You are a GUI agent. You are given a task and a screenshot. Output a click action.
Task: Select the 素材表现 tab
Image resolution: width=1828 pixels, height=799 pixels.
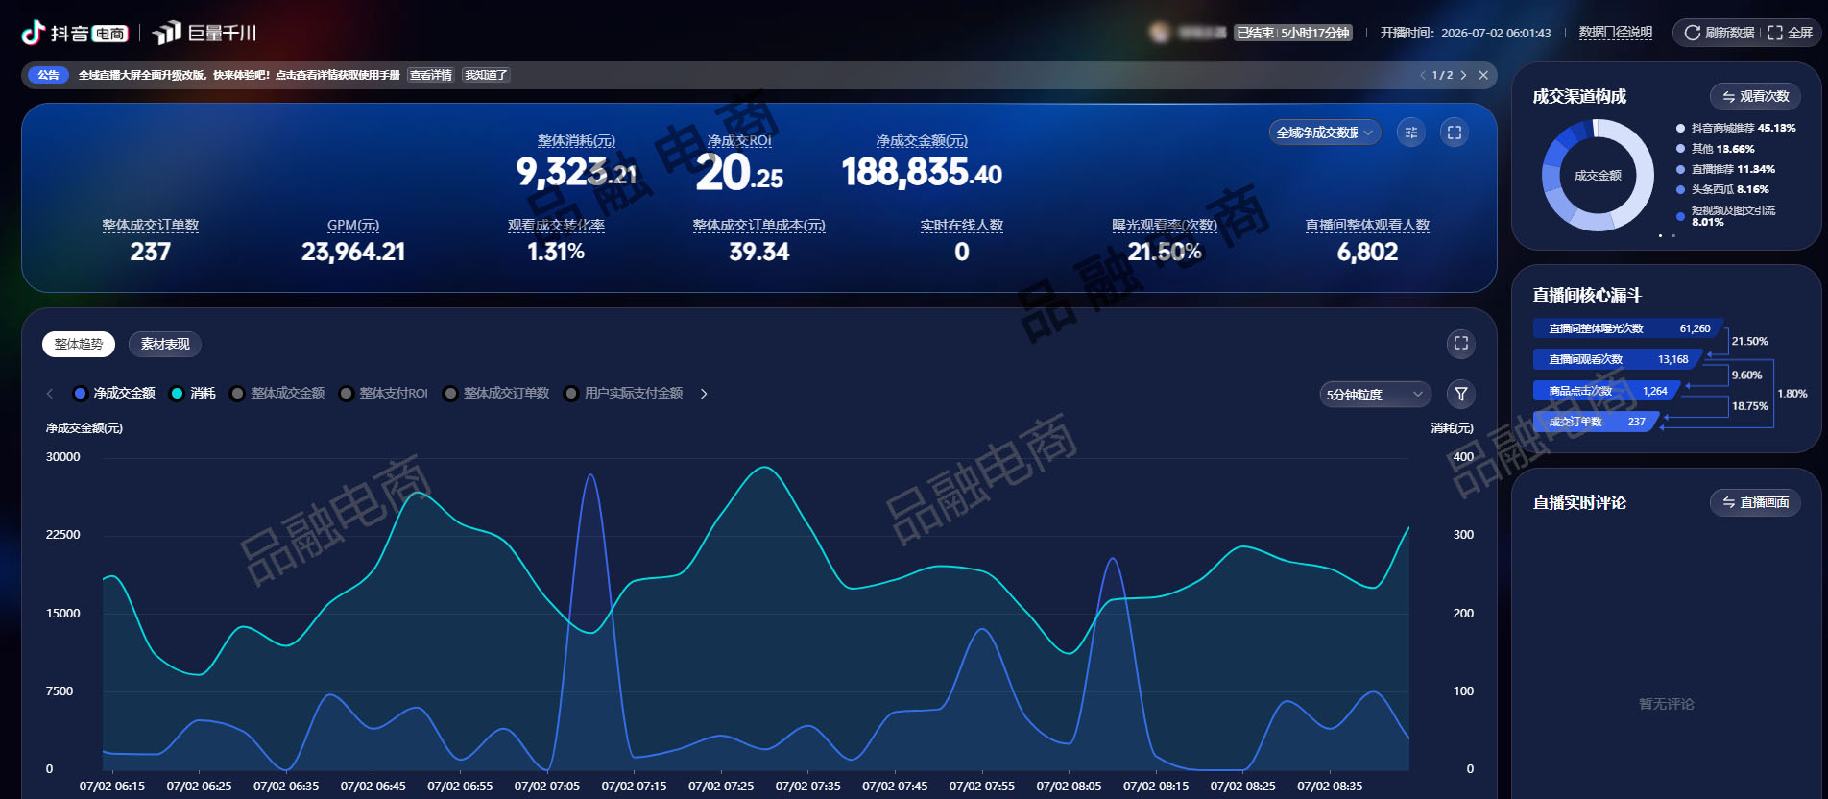[165, 344]
